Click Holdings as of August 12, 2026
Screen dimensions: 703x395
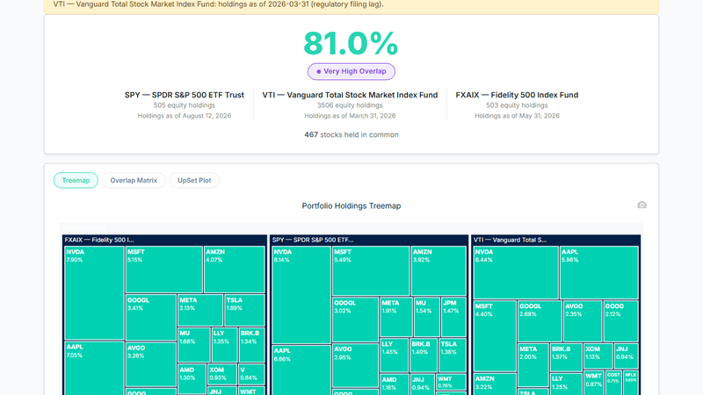(185, 116)
